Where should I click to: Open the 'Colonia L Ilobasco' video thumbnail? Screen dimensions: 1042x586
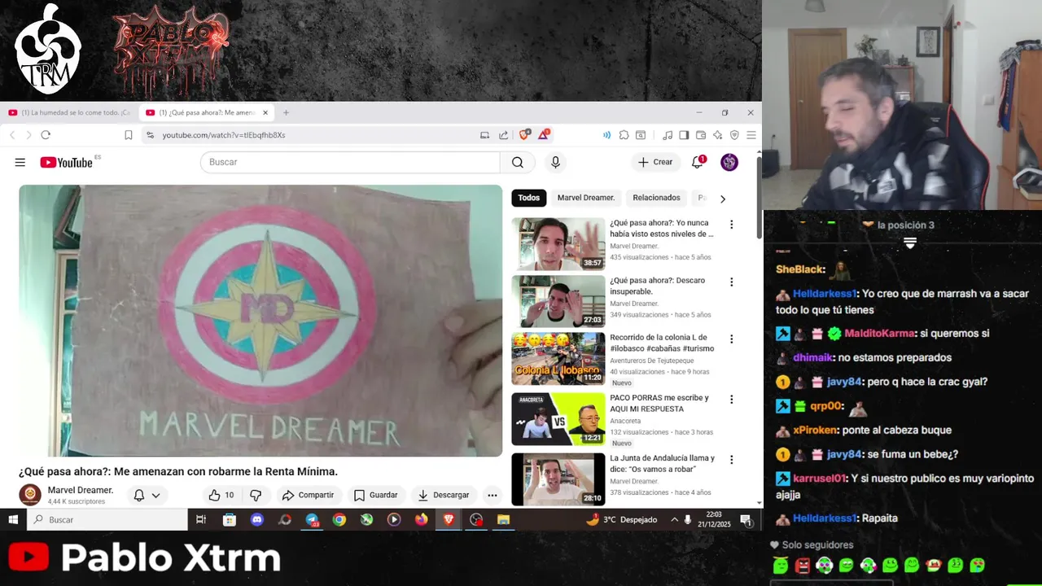click(558, 358)
